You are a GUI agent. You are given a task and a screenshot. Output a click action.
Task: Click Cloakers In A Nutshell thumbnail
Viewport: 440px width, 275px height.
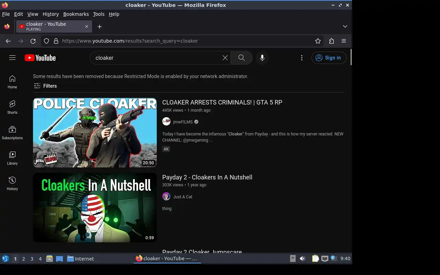[x=95, y=208]
